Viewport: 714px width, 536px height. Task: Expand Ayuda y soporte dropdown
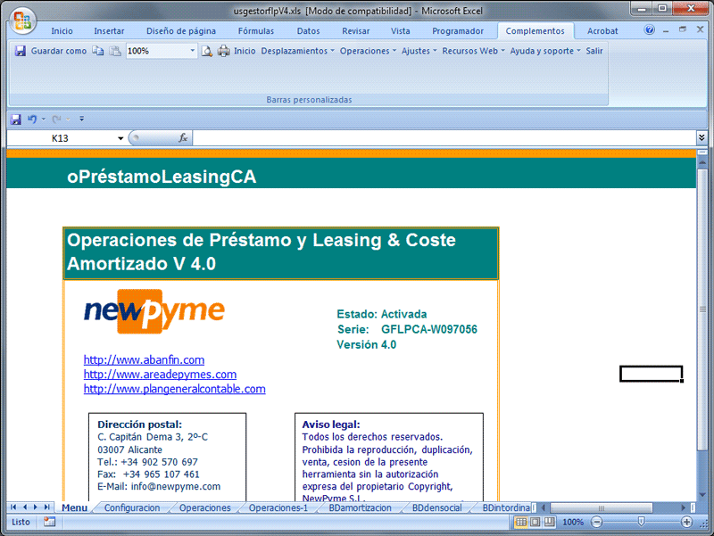tap(545, 51)
